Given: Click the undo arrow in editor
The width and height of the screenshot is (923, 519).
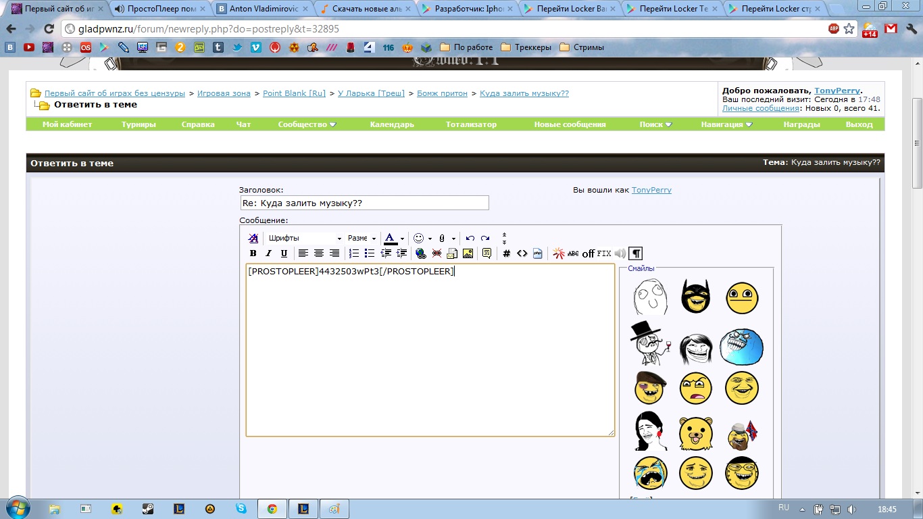Looking at the screenshot, I should pos(470,239).
